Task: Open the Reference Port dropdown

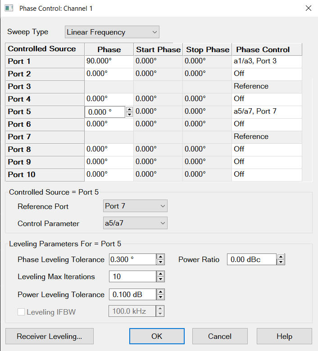Action: (x=135, y=206)
